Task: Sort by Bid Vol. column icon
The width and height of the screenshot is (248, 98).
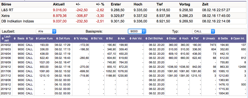Action: (x=92, y=38)
